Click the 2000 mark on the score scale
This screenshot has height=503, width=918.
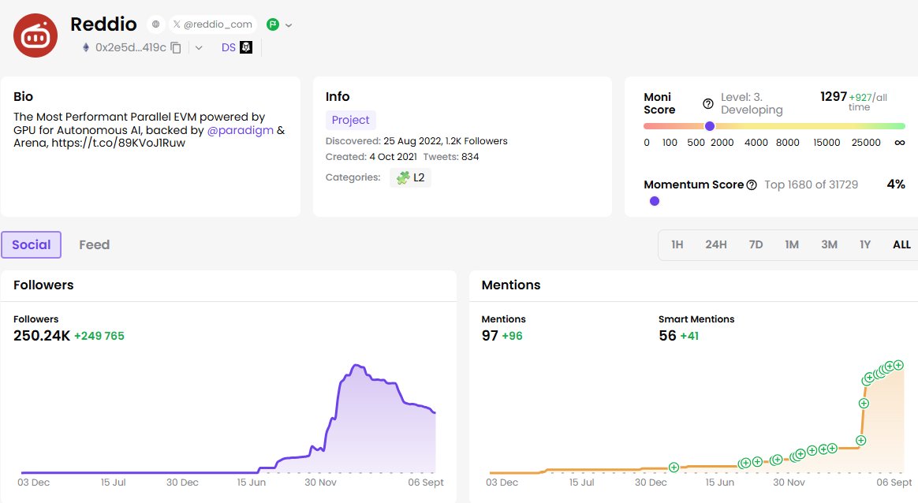[722, 143]
